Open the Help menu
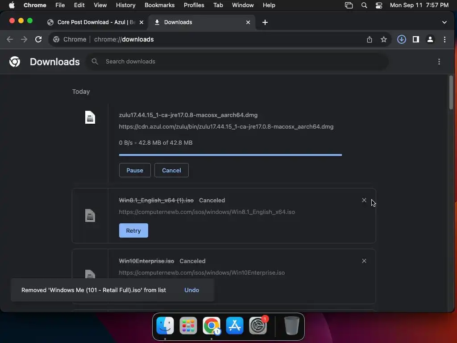Image resolution: width=457 pixels, height=343 pixels. pyautogui.click(x=269, y=5)
